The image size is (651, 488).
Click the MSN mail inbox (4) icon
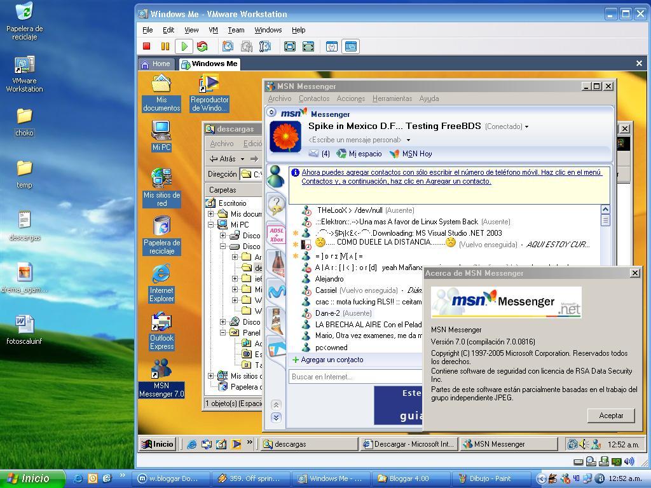pos(319,154)
